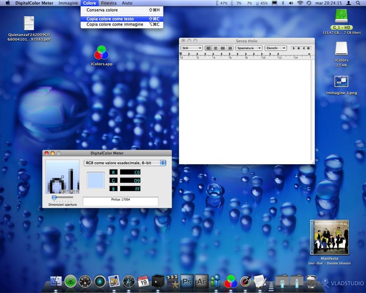Click the R value field C0
The image size is (366, 293).
coord(130,172)
